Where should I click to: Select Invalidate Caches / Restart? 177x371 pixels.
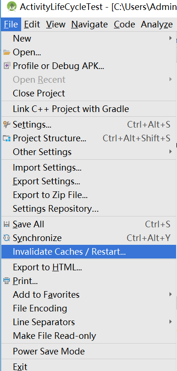tap(88, 251)
